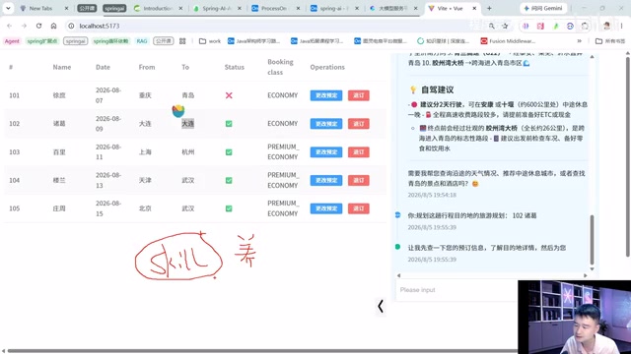Switch to the Introduction tab

click(x=158, y=8)
